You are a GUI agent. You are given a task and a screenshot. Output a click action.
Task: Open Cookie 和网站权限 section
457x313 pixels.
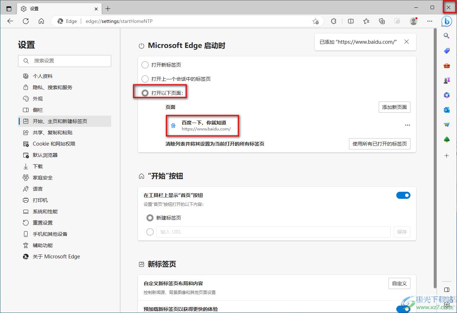[x=65, y=144]
